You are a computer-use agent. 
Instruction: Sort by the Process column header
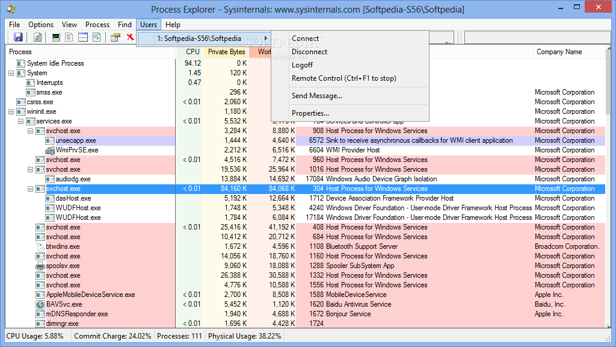point(90,52)
